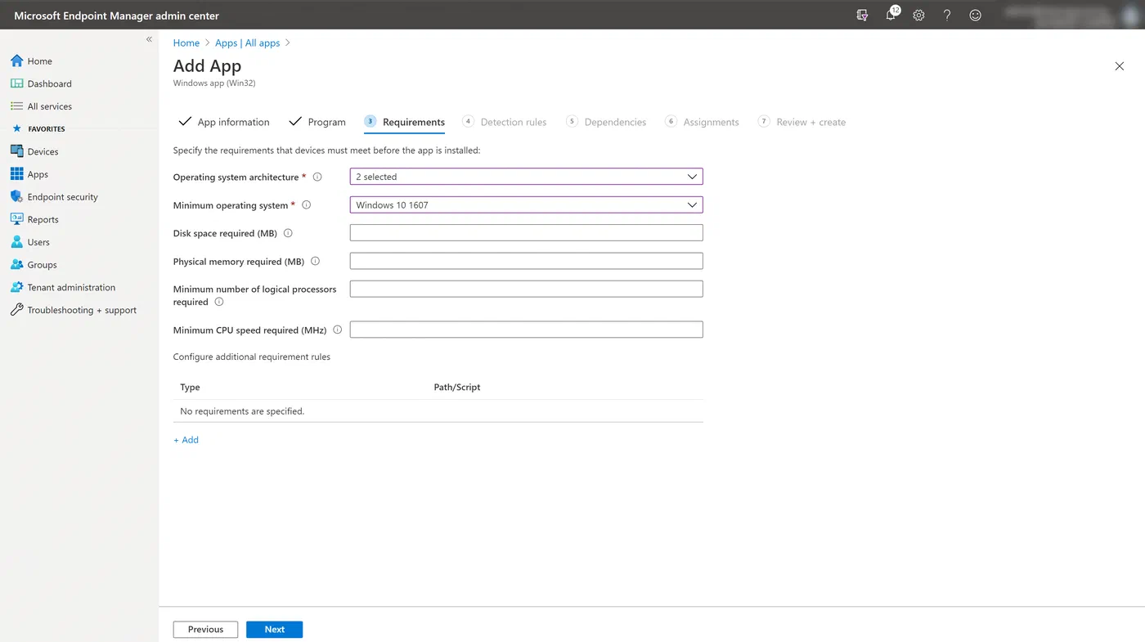Go to App information step
Viewport: 1145px width, 642px height.
click(223, 122)
